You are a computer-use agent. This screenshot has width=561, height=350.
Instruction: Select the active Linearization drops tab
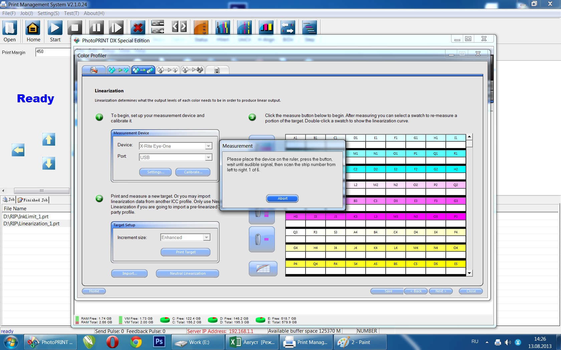[143, 70]
